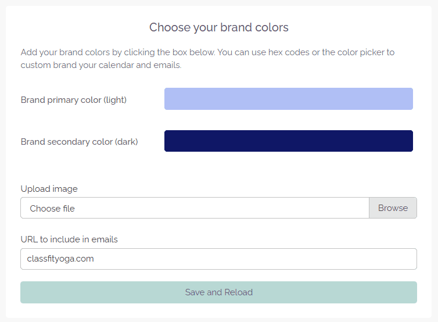Edit the secondary dark color swatch
438x322 pixels.
(288, 141)
